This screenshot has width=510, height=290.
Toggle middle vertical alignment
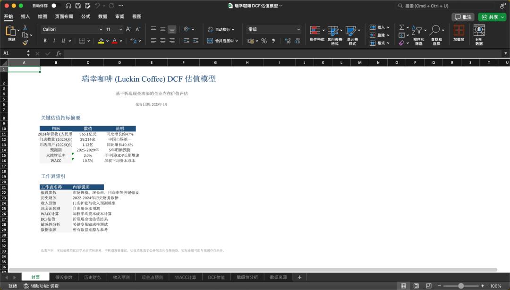coord(162,29)
